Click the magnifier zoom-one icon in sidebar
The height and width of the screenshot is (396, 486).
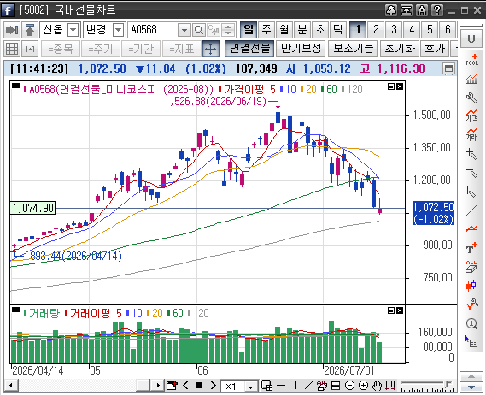point(471,324)
